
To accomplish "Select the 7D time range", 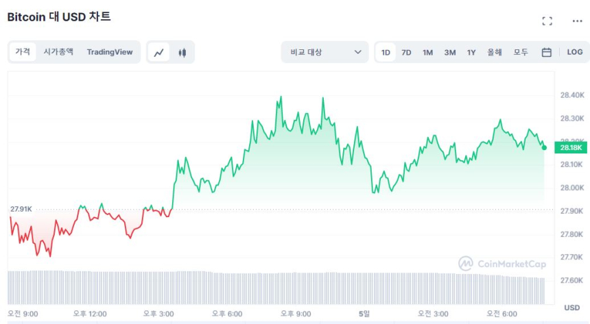I will click(x=406, y=52).
